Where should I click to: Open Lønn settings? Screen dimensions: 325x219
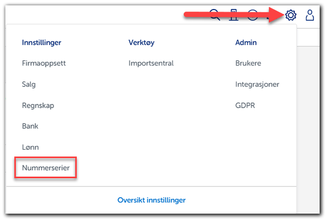point(30,147)
